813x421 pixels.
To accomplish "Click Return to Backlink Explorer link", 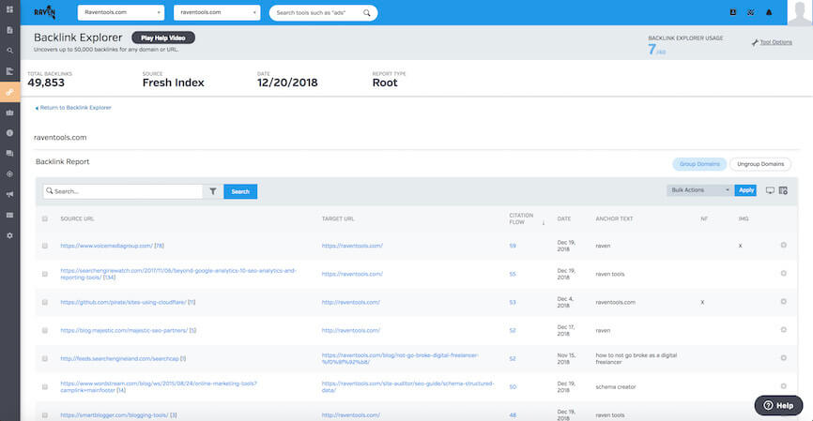I will pos(73,108).
